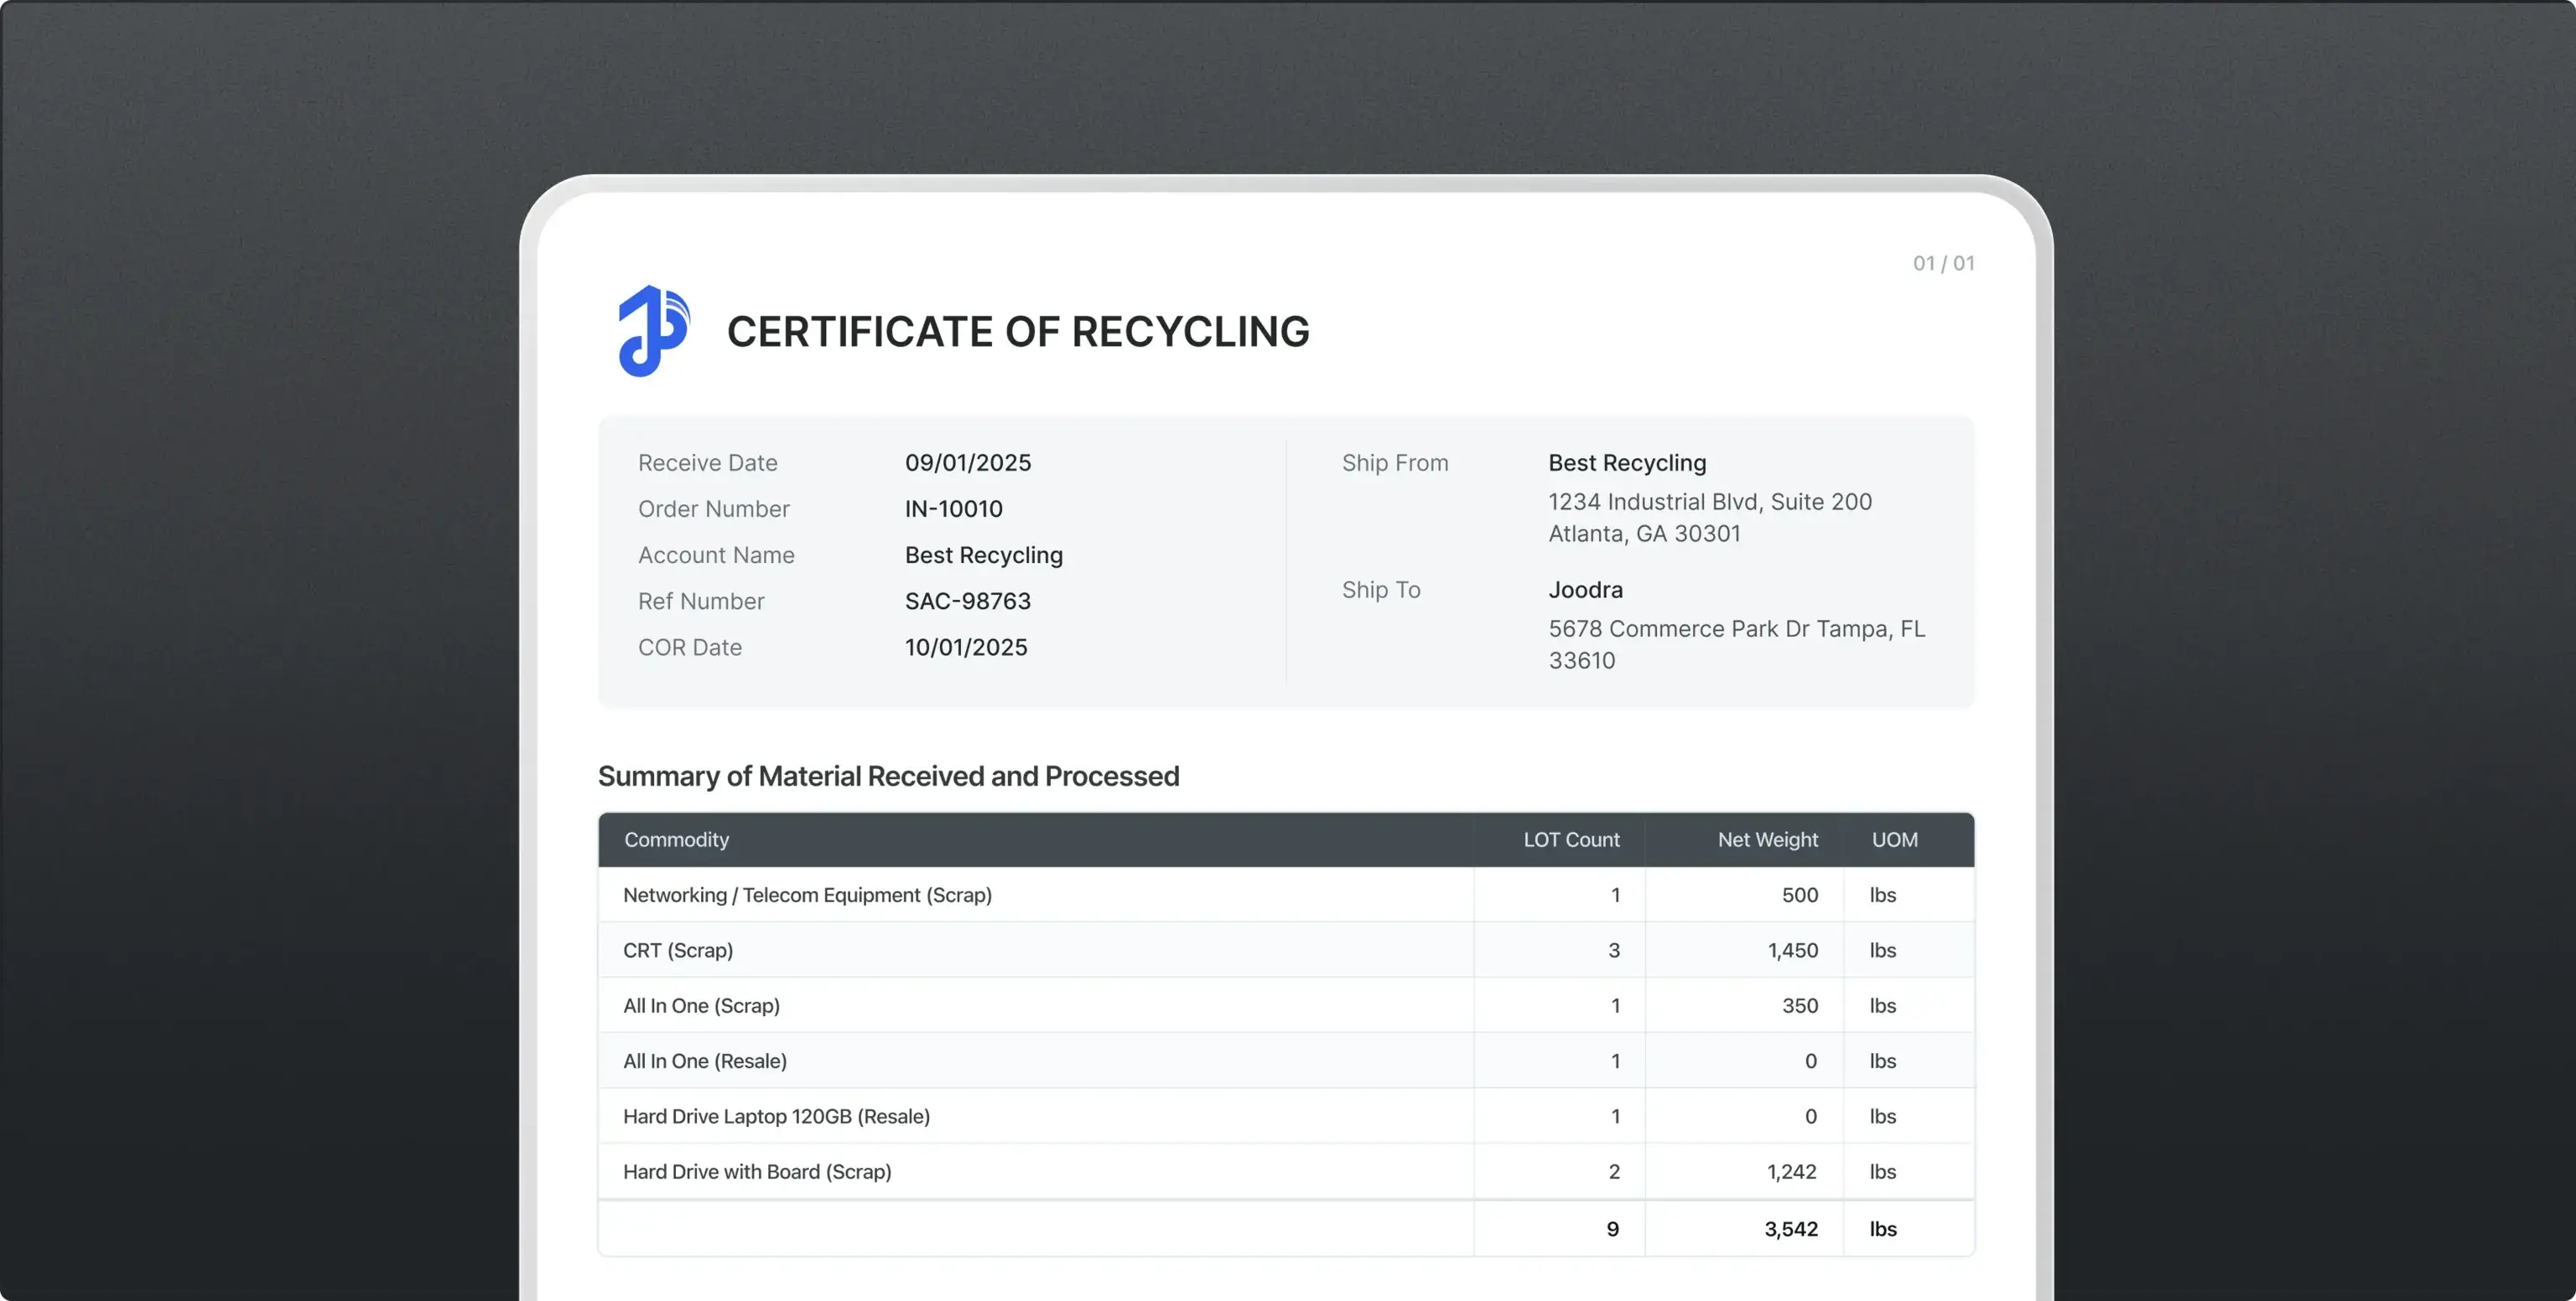The image size is (2576, 1301).
Task: Select the All In One (Scrap) row
Action: 1285,1005
